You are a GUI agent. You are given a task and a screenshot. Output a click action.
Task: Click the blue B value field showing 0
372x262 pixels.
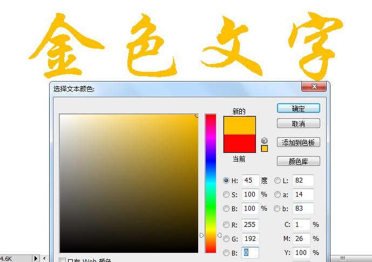[251, 253]
